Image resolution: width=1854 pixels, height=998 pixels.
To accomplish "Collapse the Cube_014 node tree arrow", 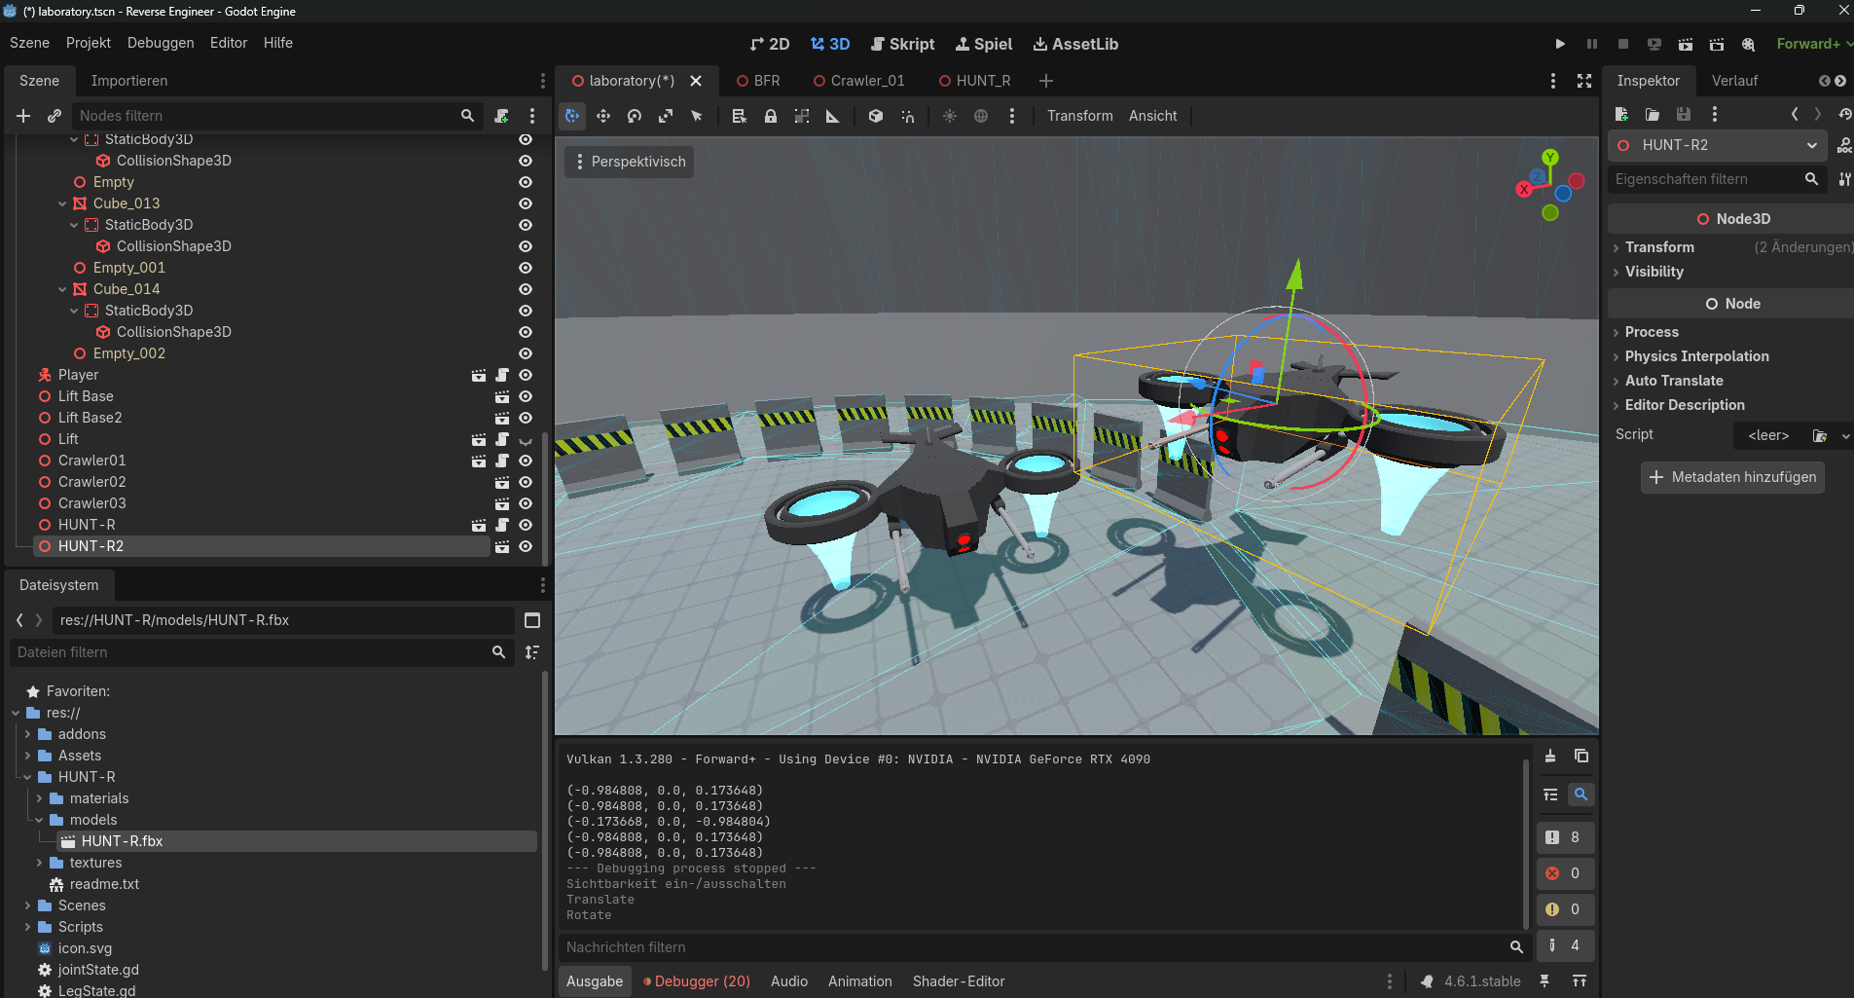I will pyautogui.click(x=62, y=289).
